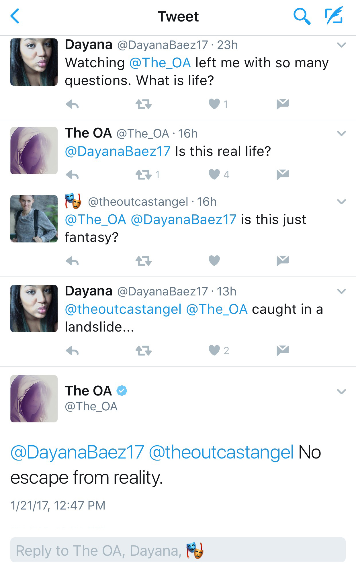Viewport: 356px width, 576px height.
Task: Like Dayana's 'What is life?' tweet
Action: (x=214, y=104)
